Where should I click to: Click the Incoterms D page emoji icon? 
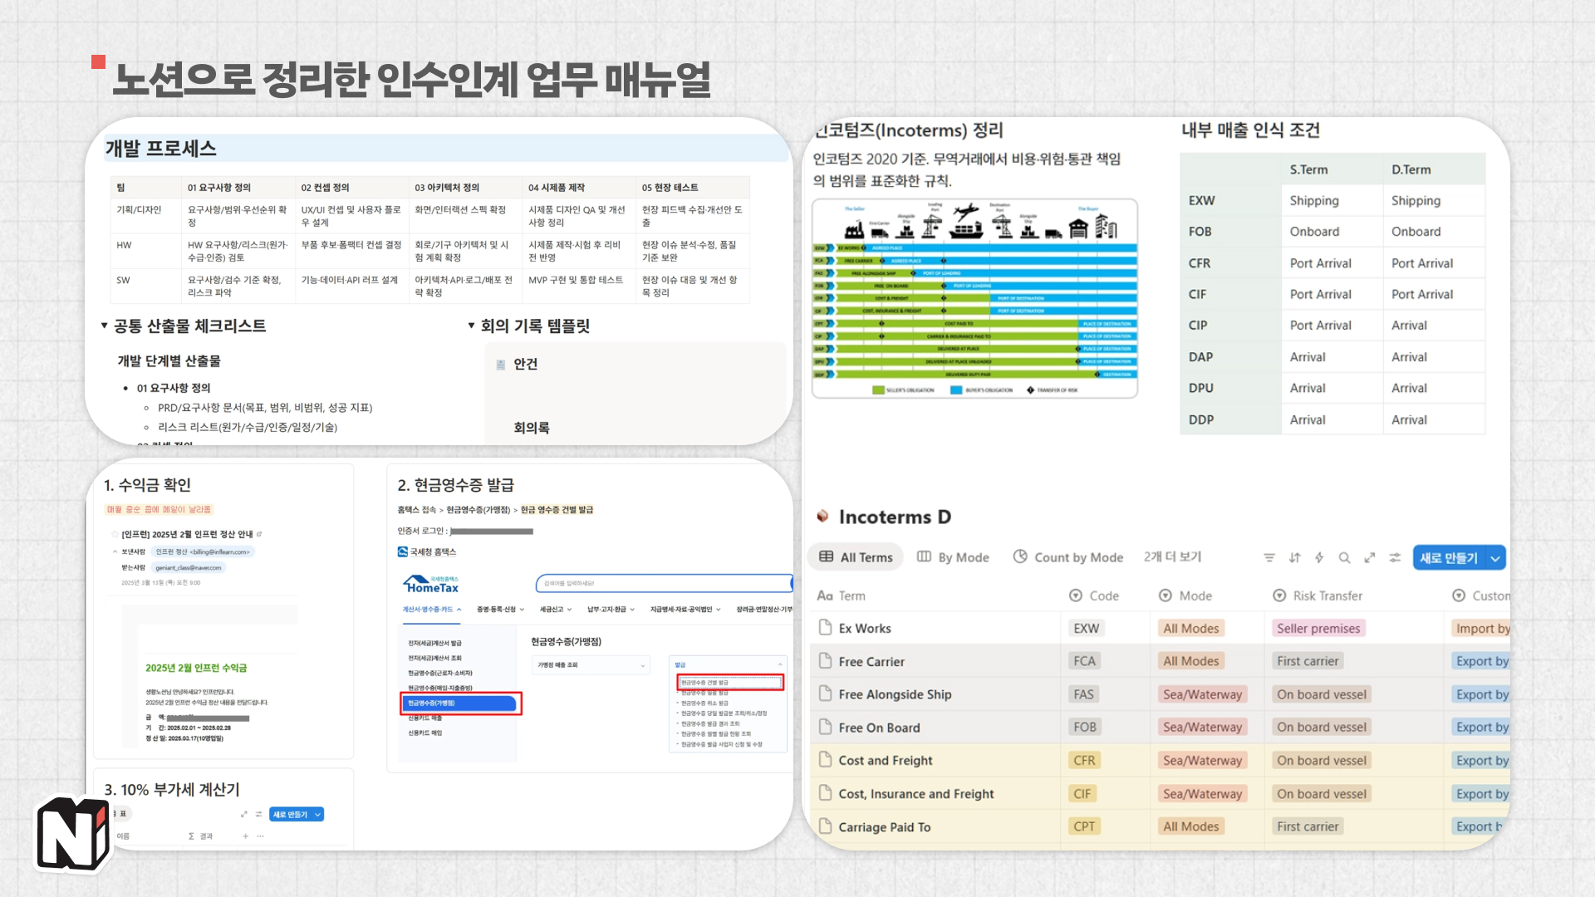point(822,517)
